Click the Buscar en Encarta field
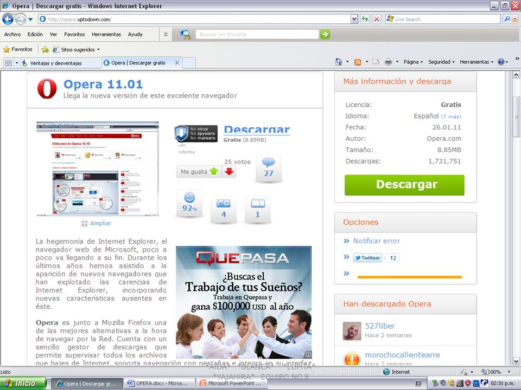Viewport: 521px width, 390px height. [257, 34]
